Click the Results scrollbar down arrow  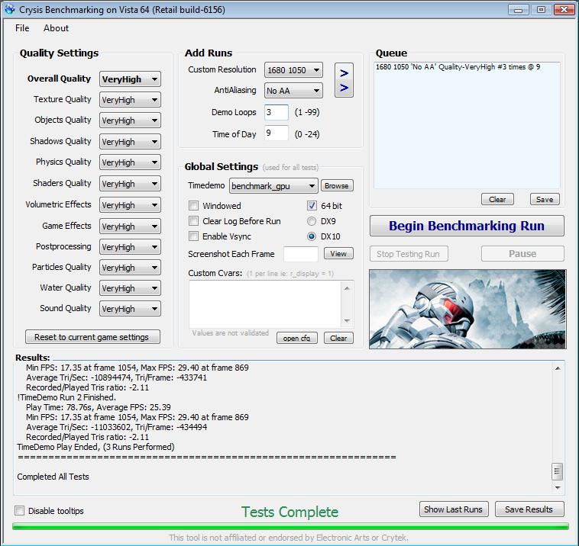pos(557,488)
